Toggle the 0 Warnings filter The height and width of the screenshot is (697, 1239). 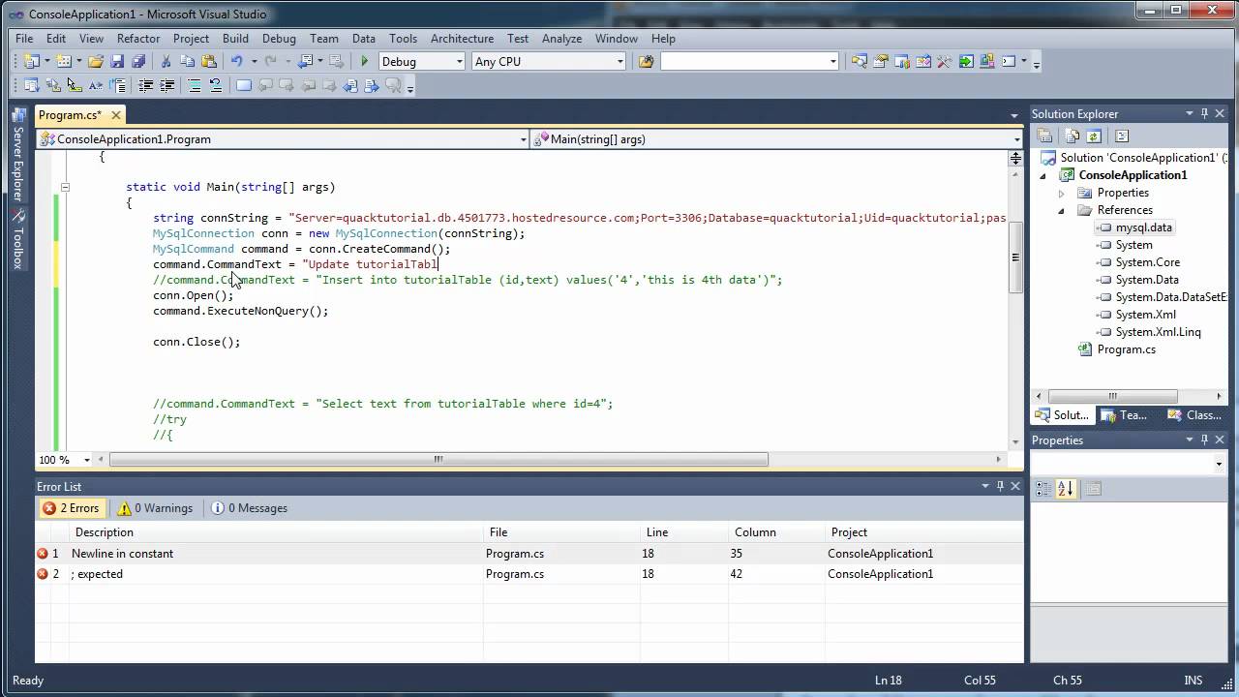tap(155, 508)
